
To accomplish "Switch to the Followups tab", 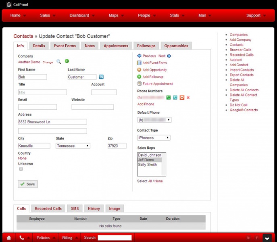I will pyautogui.click(x=146, y=46).
